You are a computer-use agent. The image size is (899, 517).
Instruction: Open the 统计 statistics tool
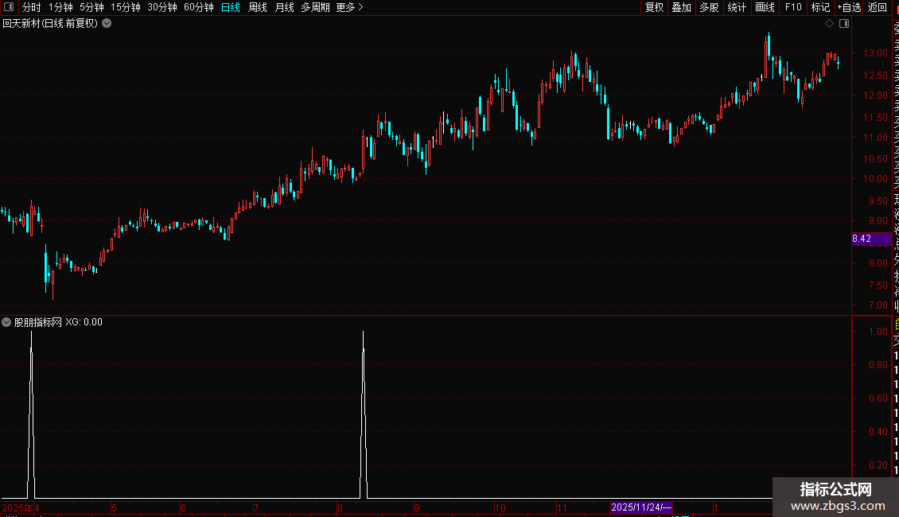[737, 7]
